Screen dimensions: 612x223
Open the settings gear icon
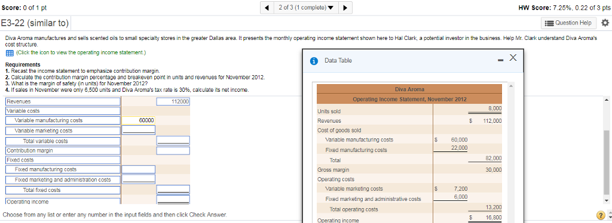coord(605,23)
